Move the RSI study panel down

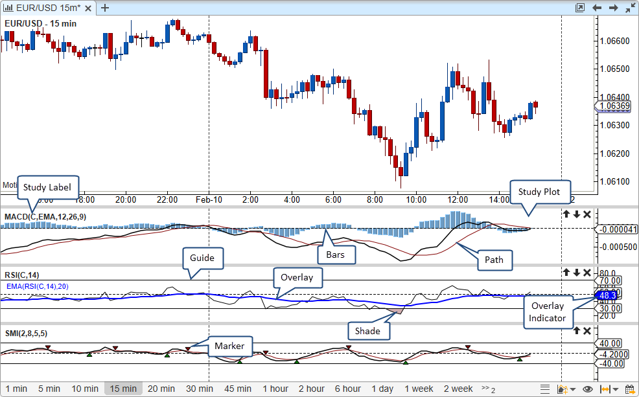coord(576,273)
